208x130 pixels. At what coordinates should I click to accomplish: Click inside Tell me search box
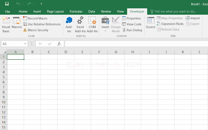click(175, 11)
